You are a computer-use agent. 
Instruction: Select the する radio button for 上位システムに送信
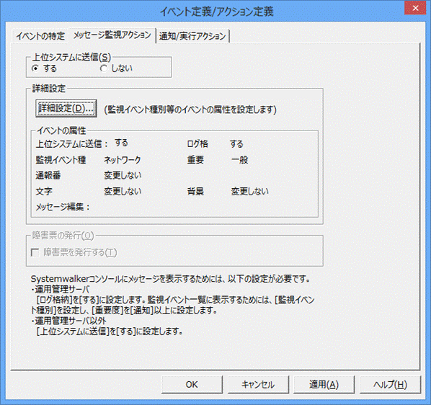pyautogui.click(x=45, y=68)
